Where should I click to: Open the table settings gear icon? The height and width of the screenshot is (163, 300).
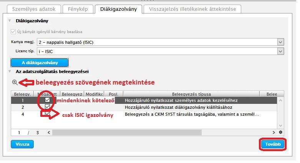(x=280, y=132)
